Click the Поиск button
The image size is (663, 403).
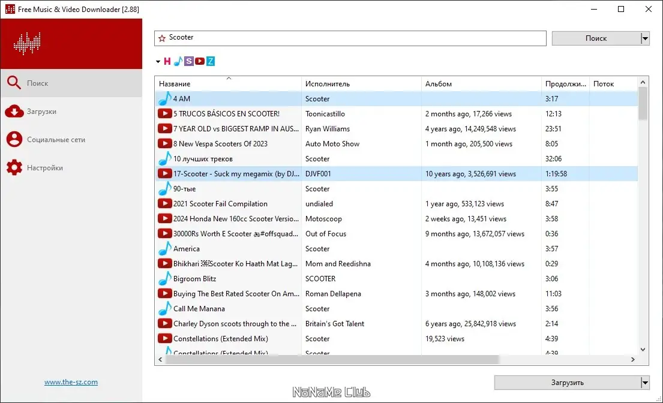[595, 38]
